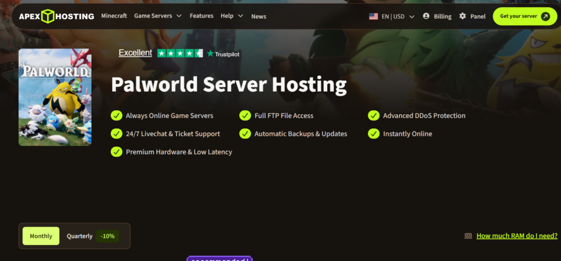
Task: Click check icon beside 24/7 Livechat & Ticket Support
Action: 116,134
